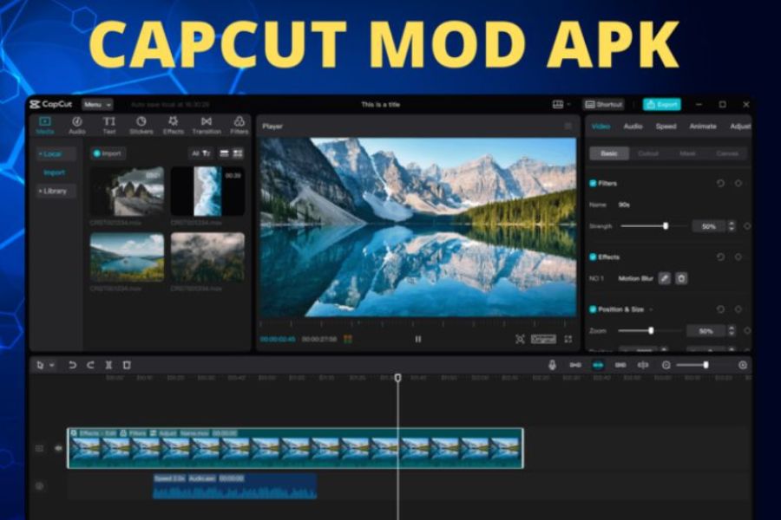Select the Basic sub-tab
The height and width of the screenshot is (520, 781).
[609, 153]
